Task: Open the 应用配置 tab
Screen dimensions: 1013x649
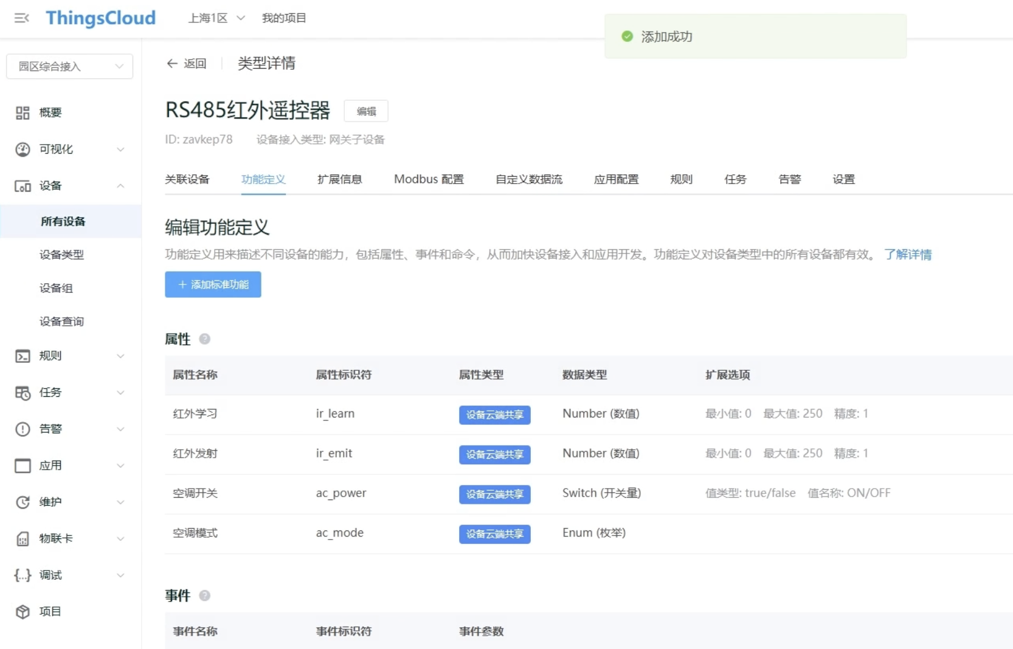Action: [x=617, y=179]
